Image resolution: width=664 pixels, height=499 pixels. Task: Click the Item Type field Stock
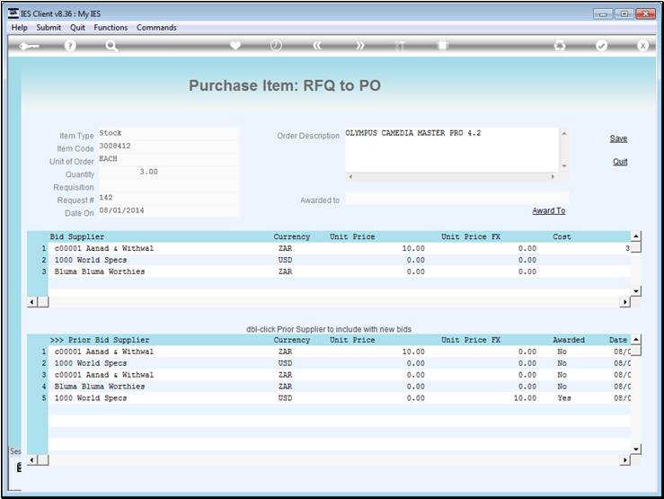169,133
